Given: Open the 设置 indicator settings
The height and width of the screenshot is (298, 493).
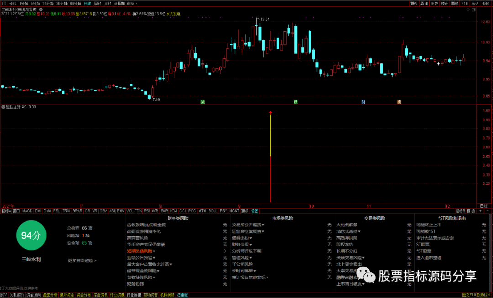Looking at the screenshot, I should point(254,211).
